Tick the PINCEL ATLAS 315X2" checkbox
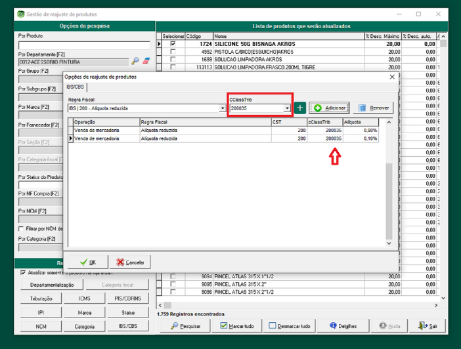The width and height of the screenshot is (461, 349). tap(173, 285)
